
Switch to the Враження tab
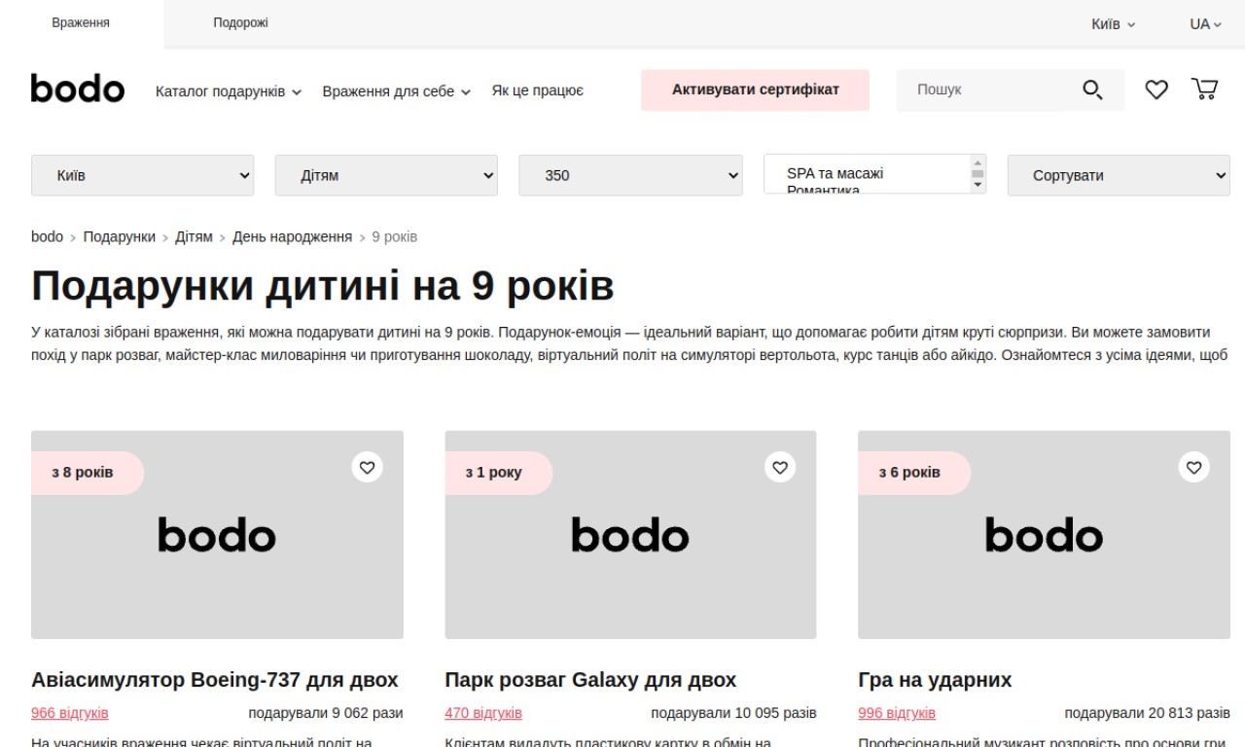(81, 23)
